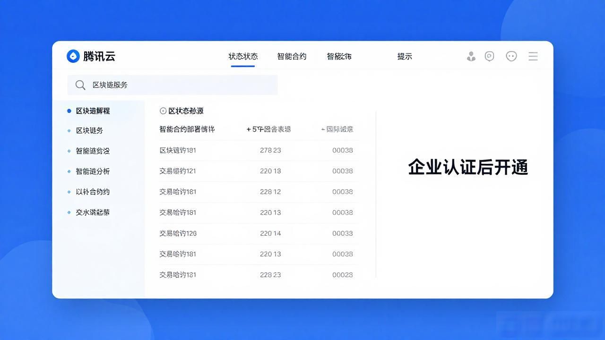Open the third top tab starting with 智能
Viewport: 605px width, 340px height.
coord(339,56)
